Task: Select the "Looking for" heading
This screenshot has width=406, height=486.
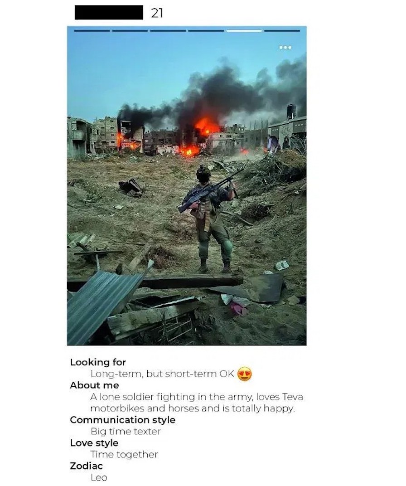Action: click(98, 362)
